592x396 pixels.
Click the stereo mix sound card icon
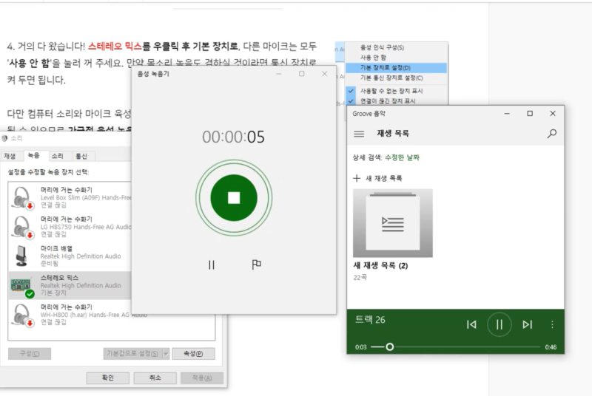21,286
